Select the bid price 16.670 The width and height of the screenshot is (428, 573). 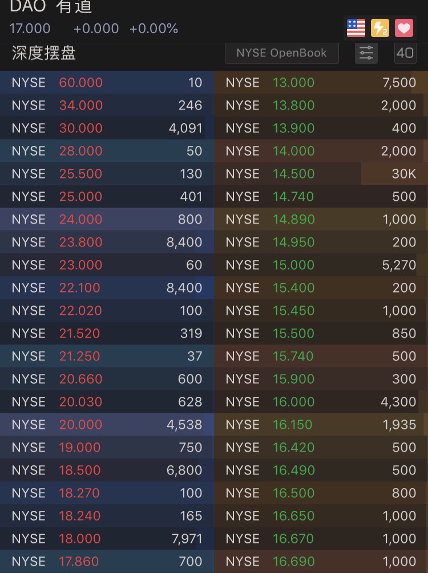point(293,539)
